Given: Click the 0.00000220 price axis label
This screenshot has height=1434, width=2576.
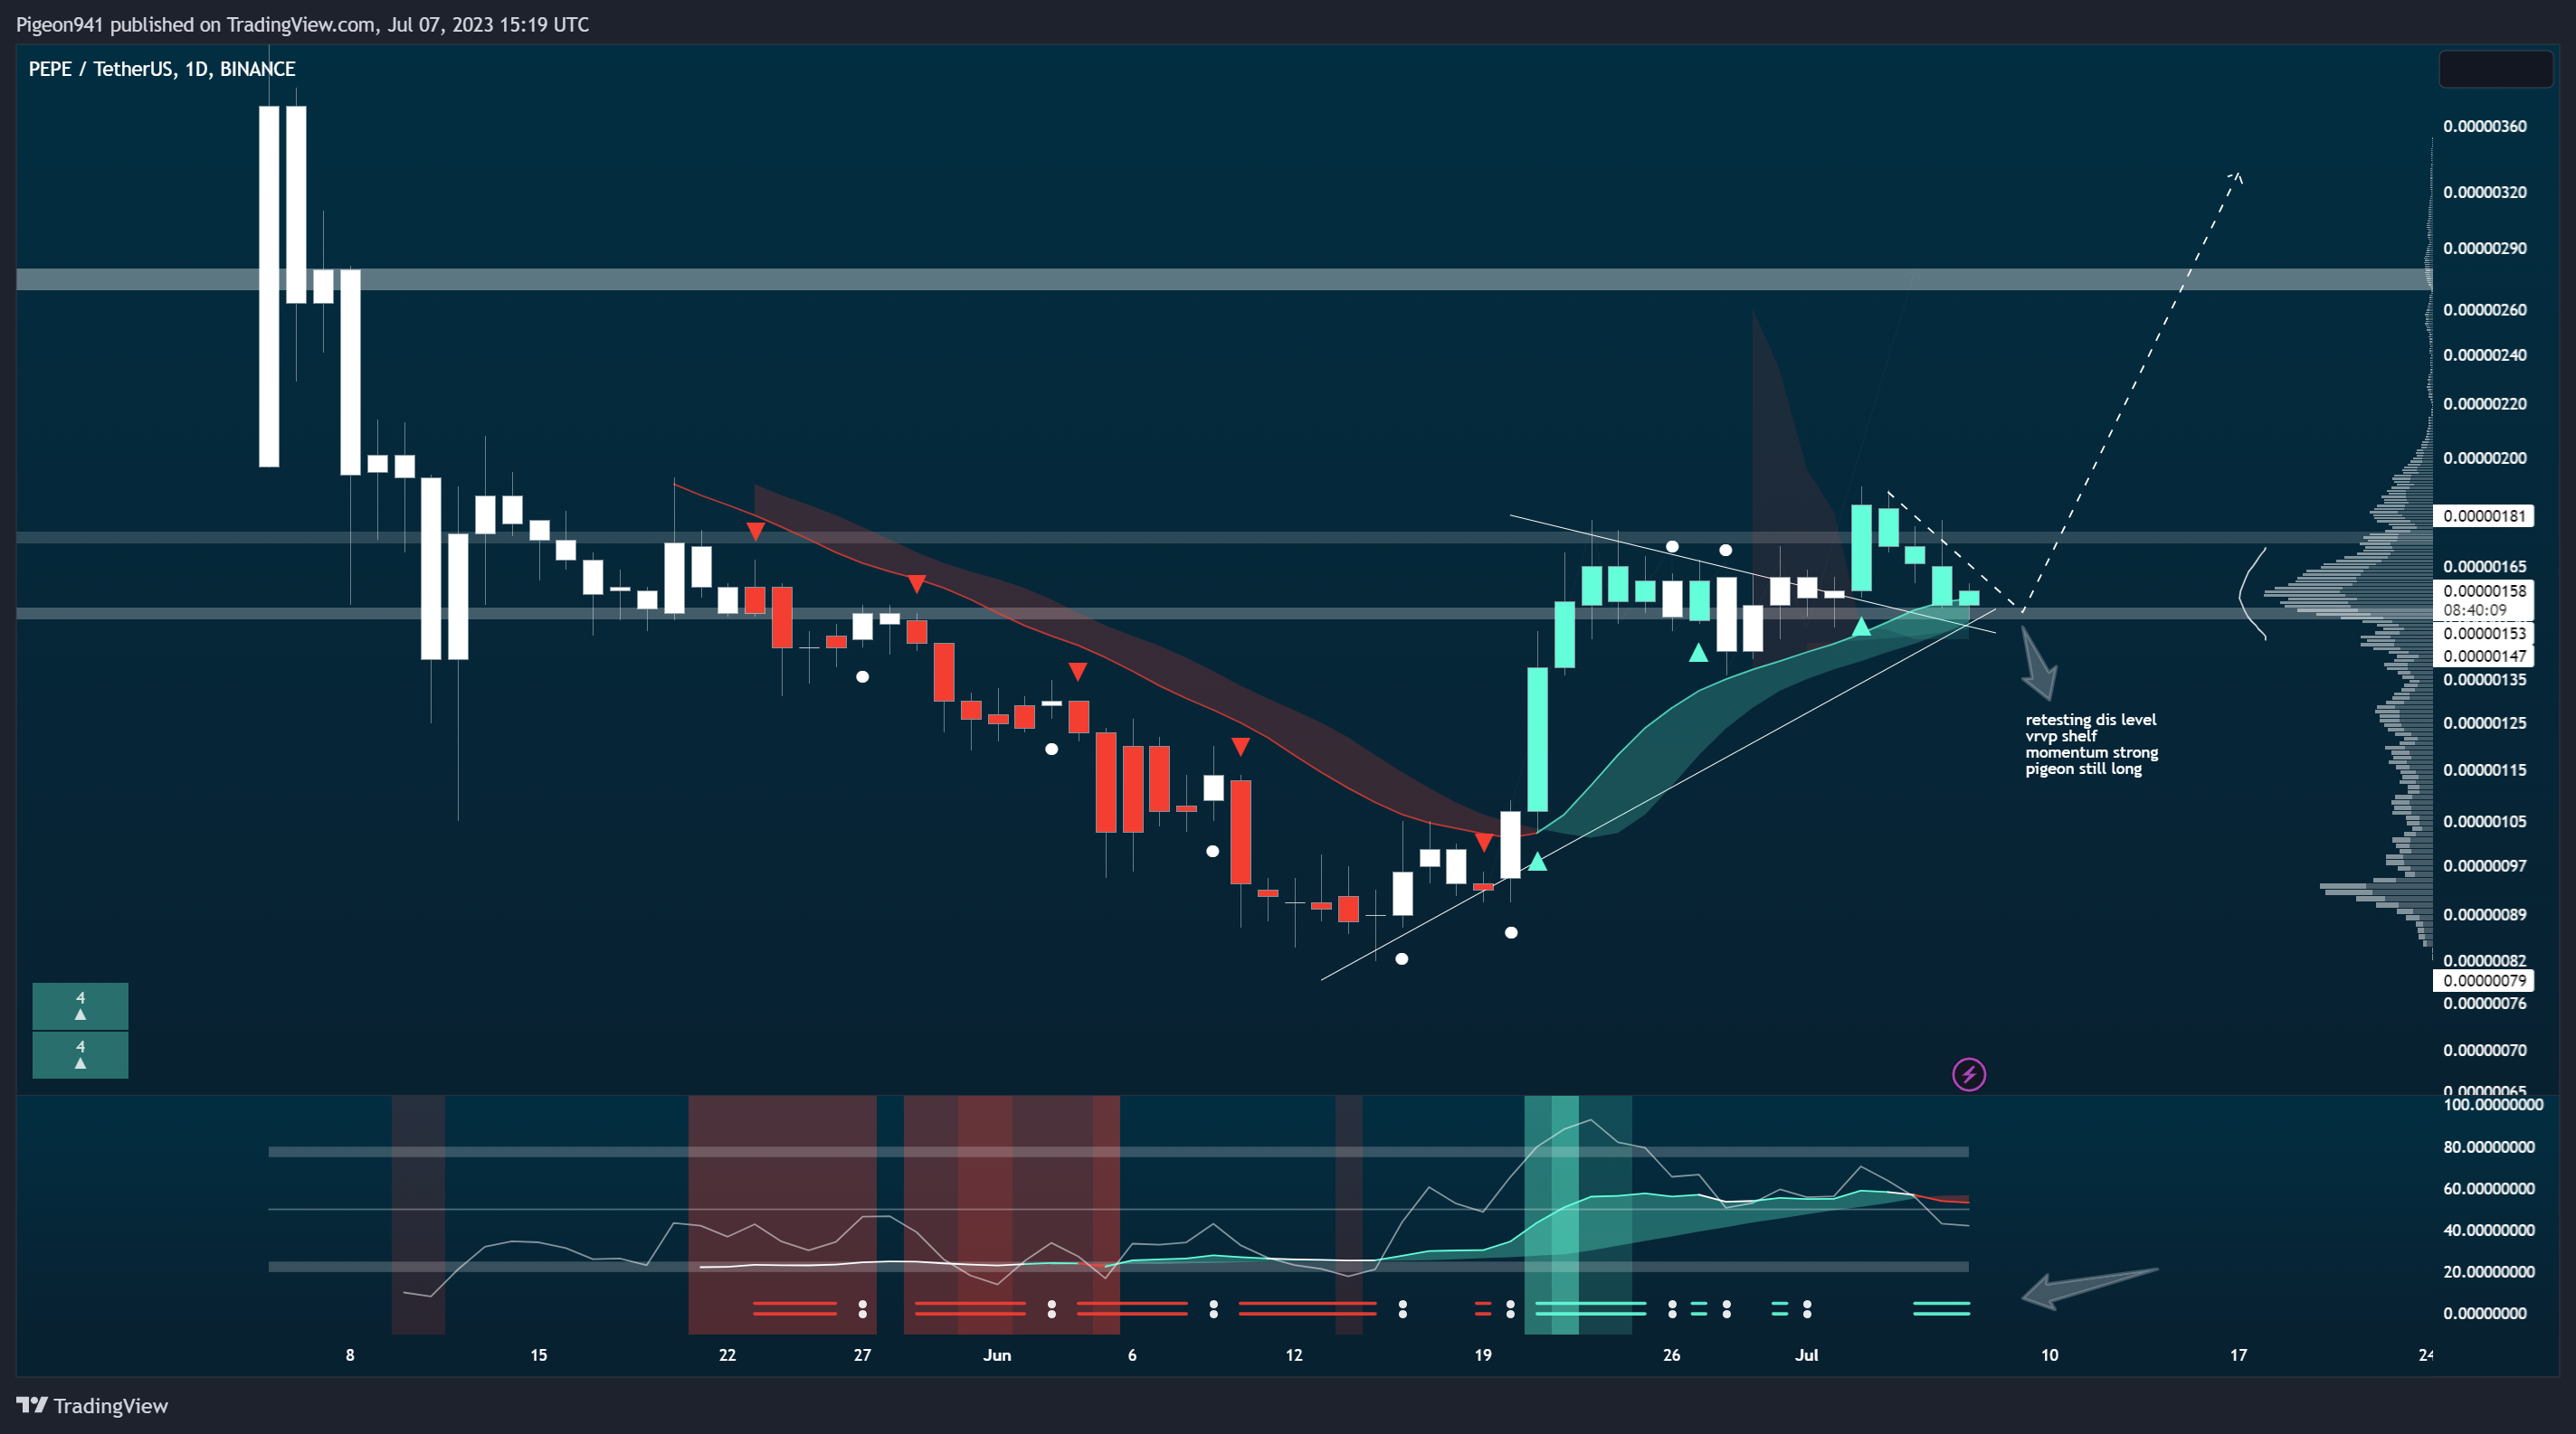Looking at the screenshot, I should pos(2484,404).
